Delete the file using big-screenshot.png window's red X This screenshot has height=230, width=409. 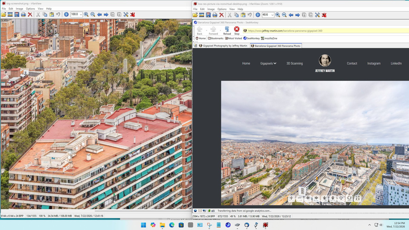click(30, 14)
